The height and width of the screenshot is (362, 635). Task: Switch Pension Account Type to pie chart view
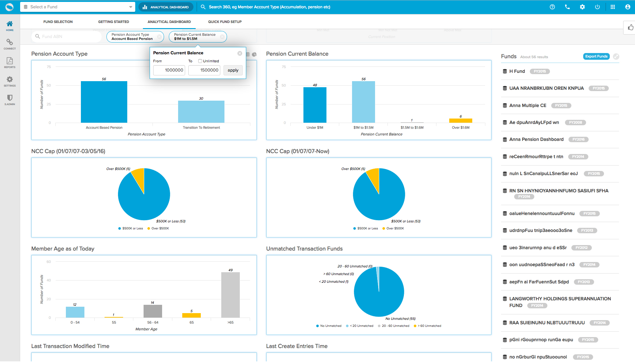[x=254, y=54]
